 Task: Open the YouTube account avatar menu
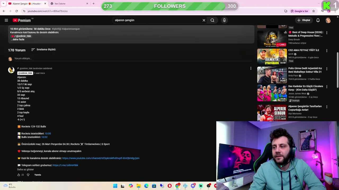pyautogui.click(x=328, y=20)
